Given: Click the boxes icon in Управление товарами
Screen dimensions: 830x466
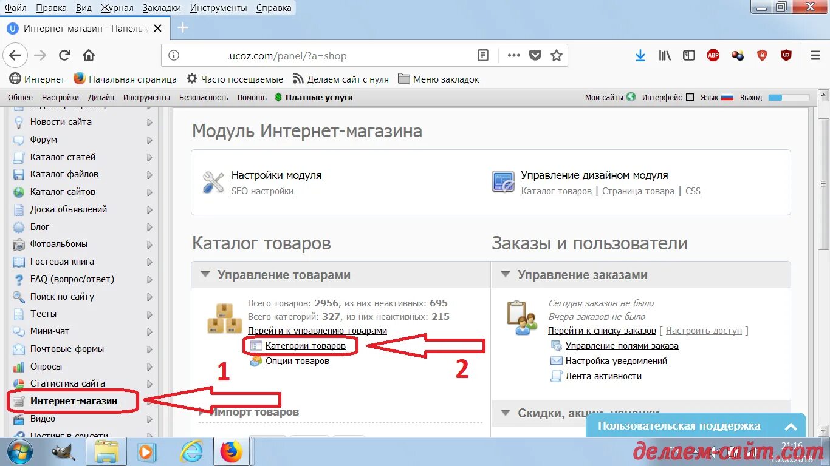Looking at the screenshot, I should pyautogui.click(x=224, y=319).
